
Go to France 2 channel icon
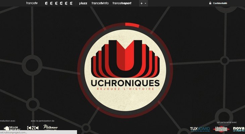51,3
